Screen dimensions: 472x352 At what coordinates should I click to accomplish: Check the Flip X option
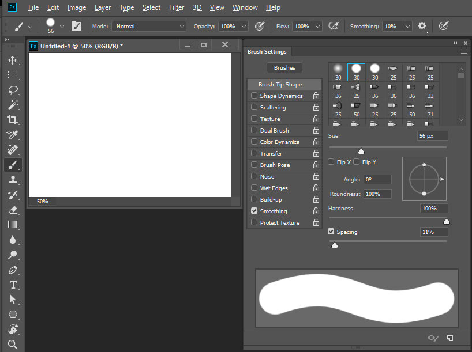tap(331, 162)
